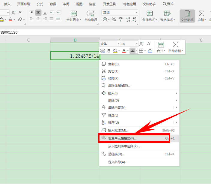Choose 从下拉列表中选择(K)... entry
Screen dimensions: 211x184
pyautogui.click(x=139, y=146)
